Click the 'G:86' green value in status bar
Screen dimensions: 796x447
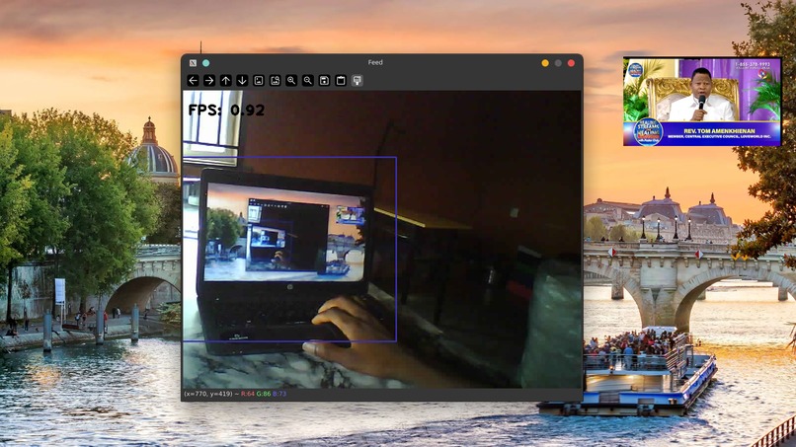(264, 394)
